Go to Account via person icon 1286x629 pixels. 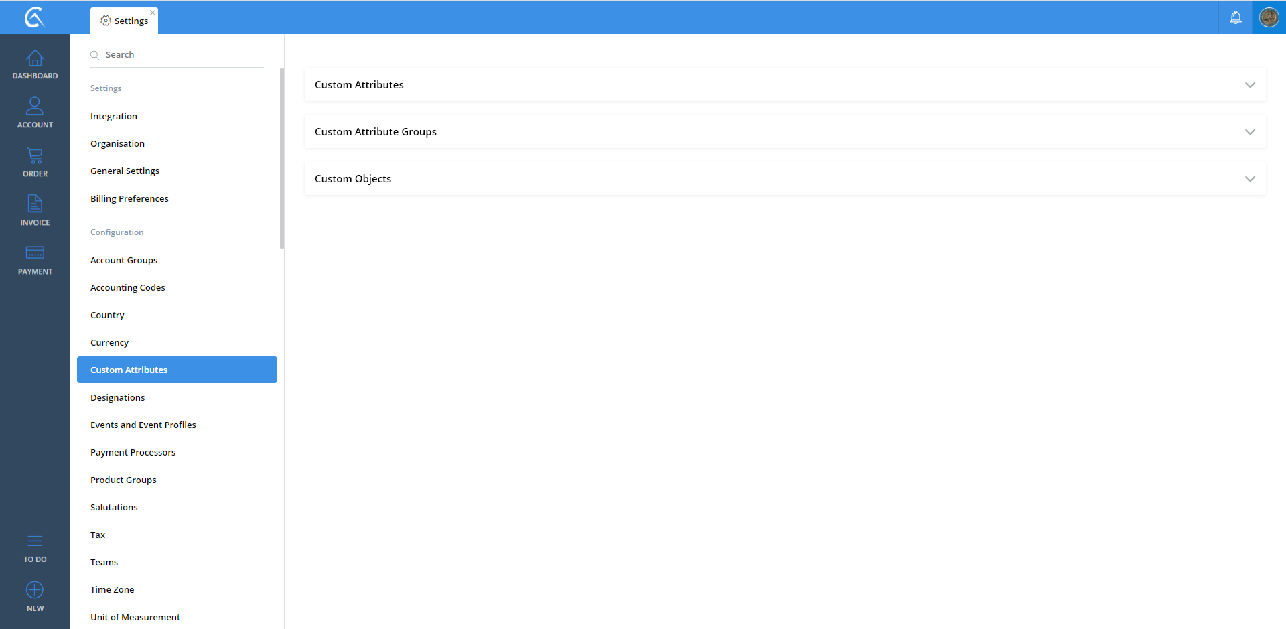[x=35, y=107]
